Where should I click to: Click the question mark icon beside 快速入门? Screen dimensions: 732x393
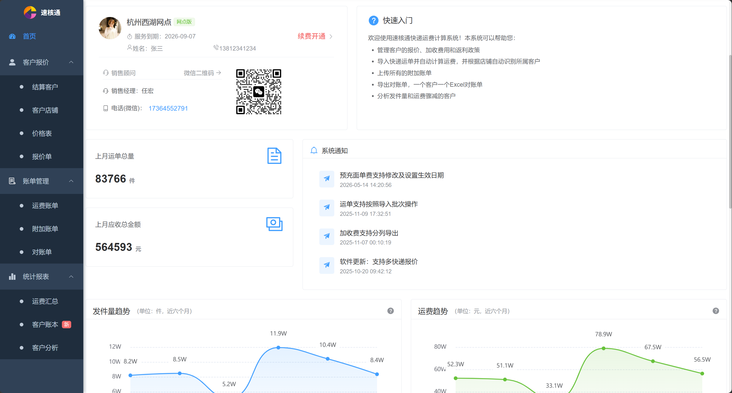373,21
